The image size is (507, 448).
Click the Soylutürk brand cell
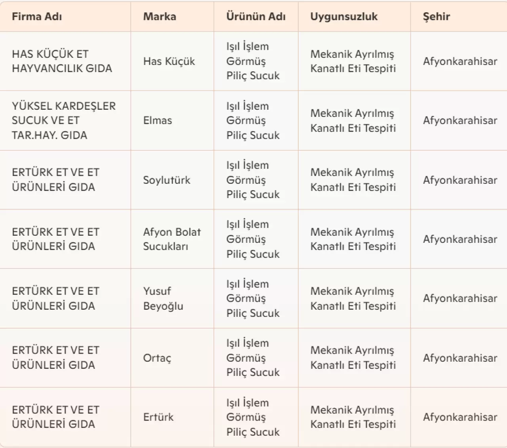click(167, 180)
